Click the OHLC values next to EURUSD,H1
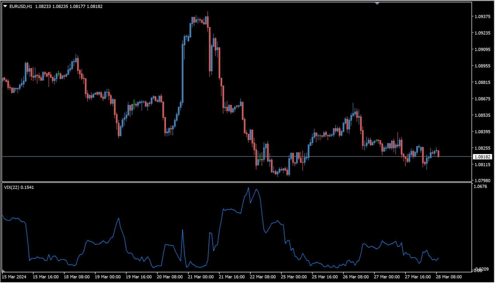Screen dimensions: 495x283 (x=69, y=7)
